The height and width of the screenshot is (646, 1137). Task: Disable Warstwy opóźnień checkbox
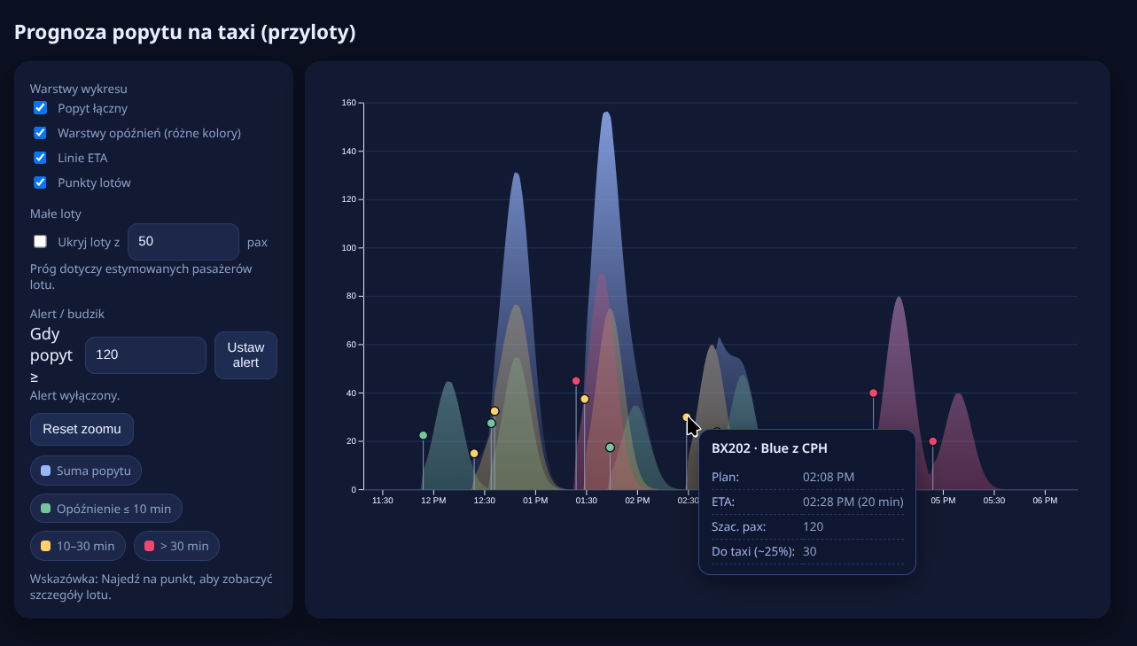[x=40, y=133]
